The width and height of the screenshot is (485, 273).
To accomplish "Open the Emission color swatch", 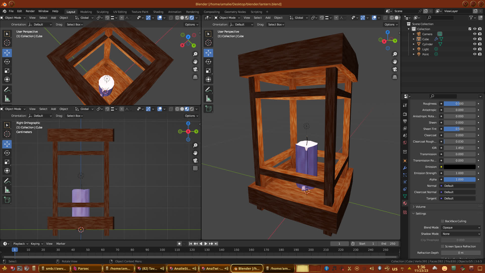I will point(459,167).
